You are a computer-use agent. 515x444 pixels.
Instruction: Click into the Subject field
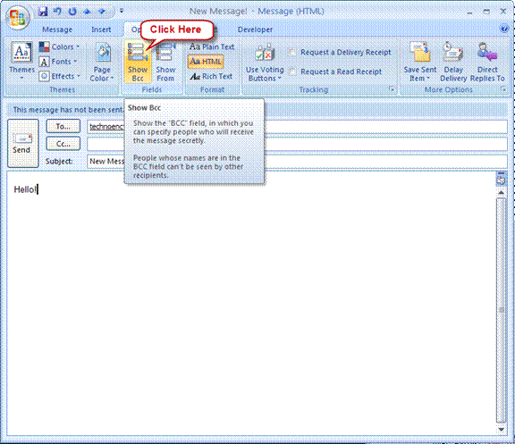(297, 162)
